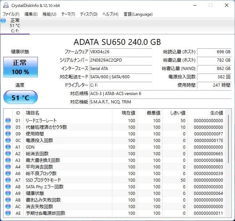Click the status orb for row AC 消去失敗回数
Viewport: 235px width, 221px height.
[8, 206]
